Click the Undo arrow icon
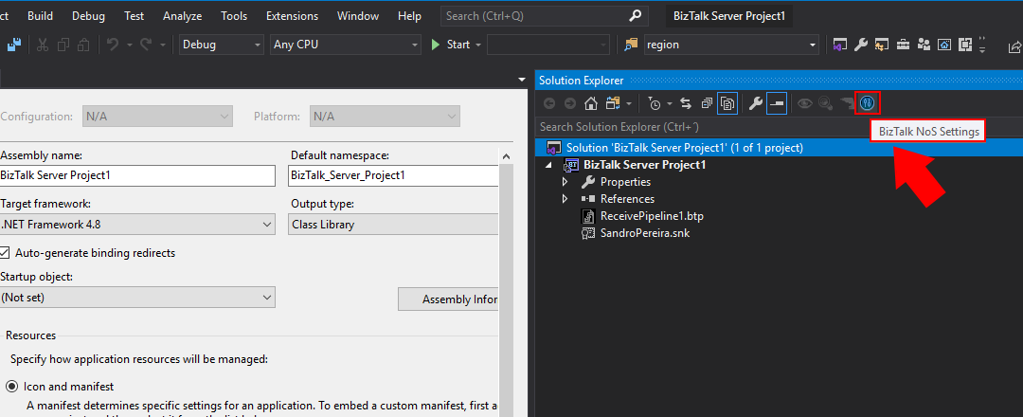Viewport: 1023px width, 417px height. (x=113, y=45)
